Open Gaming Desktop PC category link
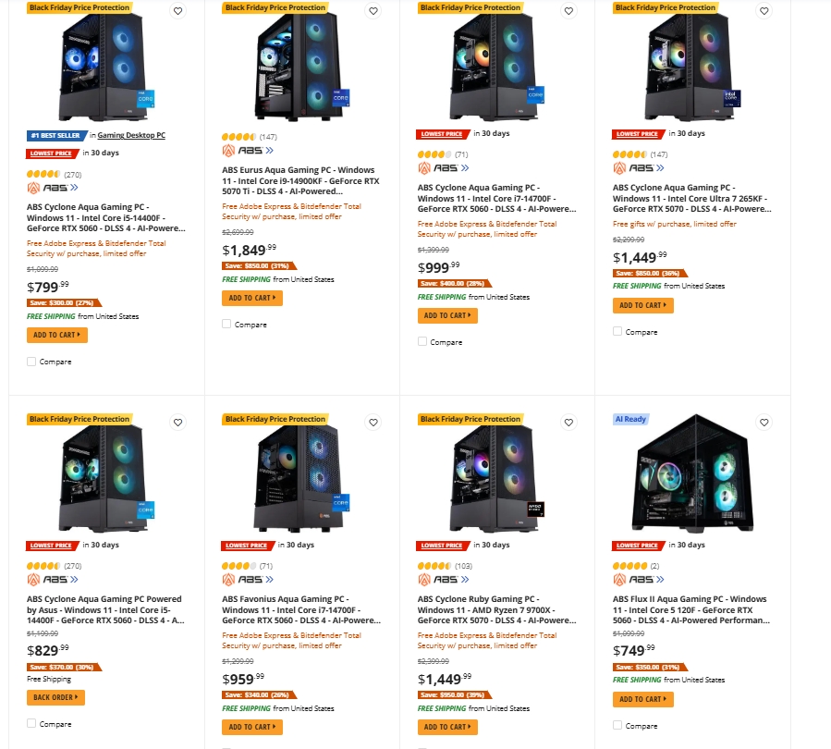Image resolution: width=831 pixels, height=749 pixels. tap(131, 135)
